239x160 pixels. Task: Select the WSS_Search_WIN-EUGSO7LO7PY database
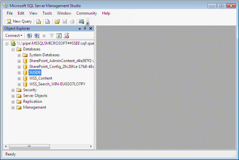(57, 84)
